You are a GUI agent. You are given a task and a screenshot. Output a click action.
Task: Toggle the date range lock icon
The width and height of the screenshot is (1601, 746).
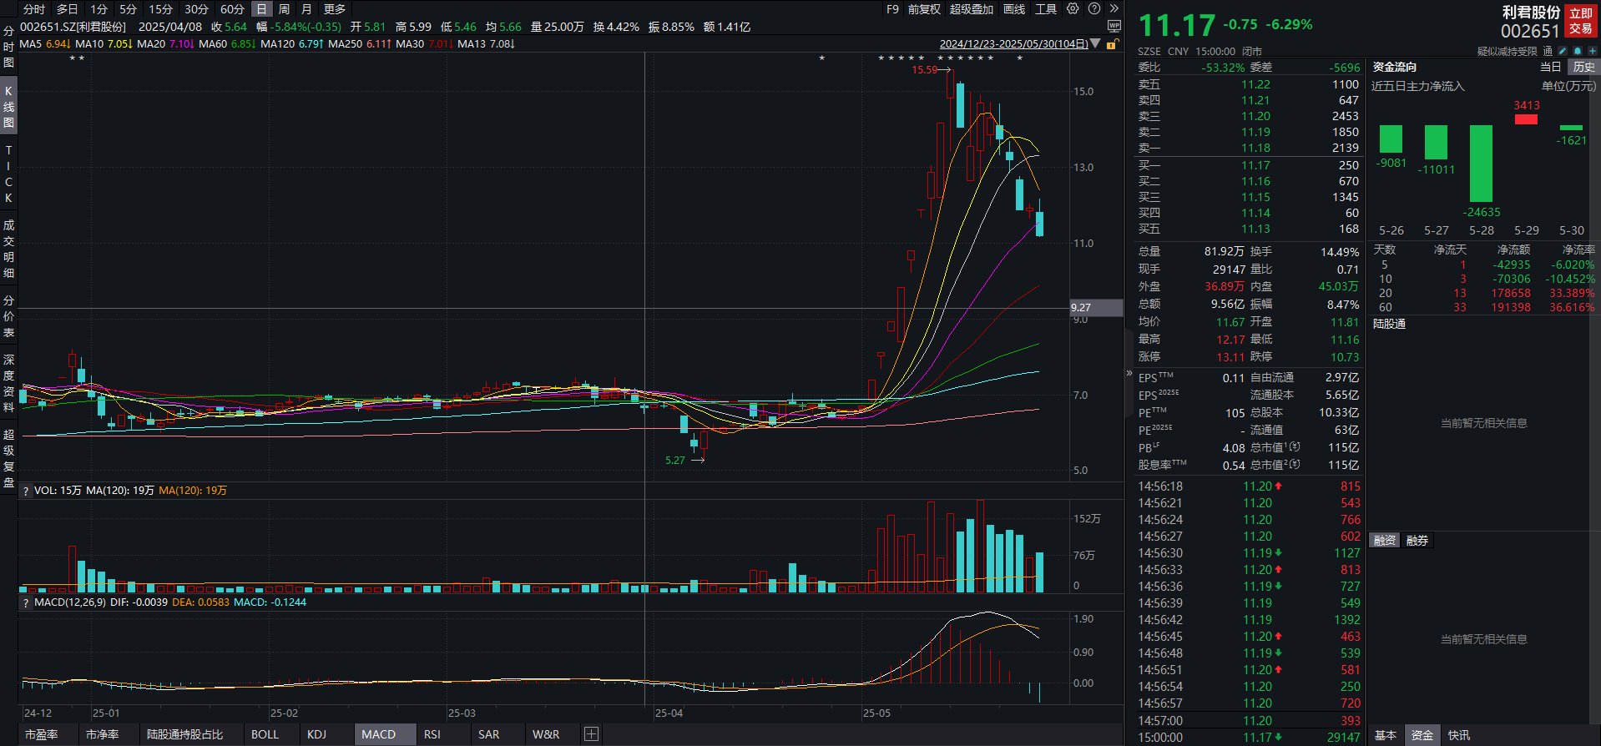[x=1112, y=44]
